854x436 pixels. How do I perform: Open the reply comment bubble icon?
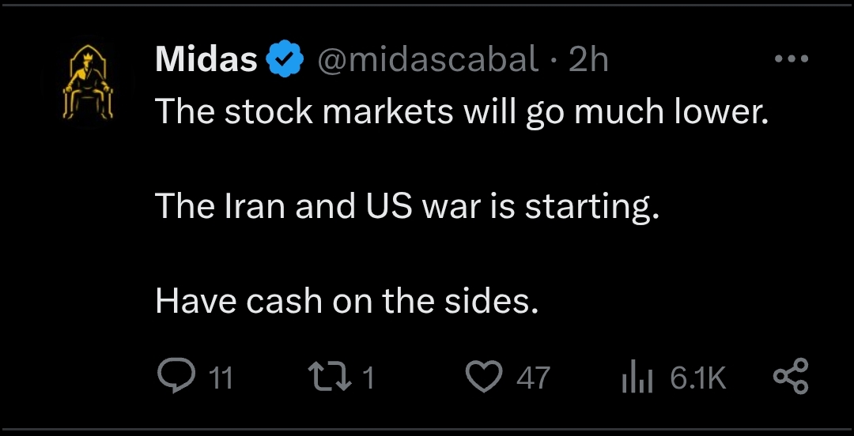(176, 377)
